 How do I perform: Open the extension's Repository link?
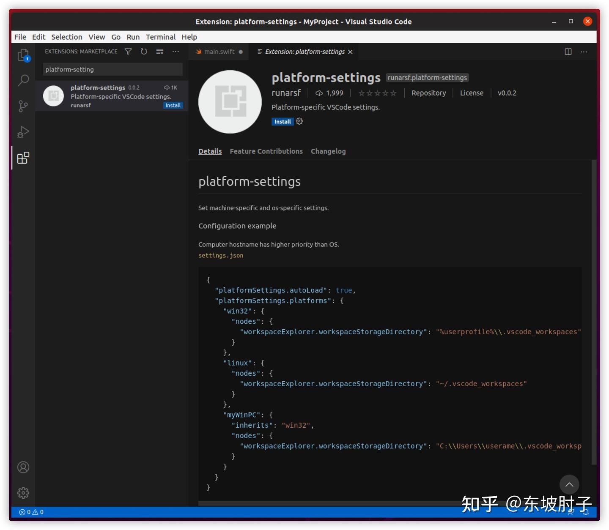pos(428,93)
